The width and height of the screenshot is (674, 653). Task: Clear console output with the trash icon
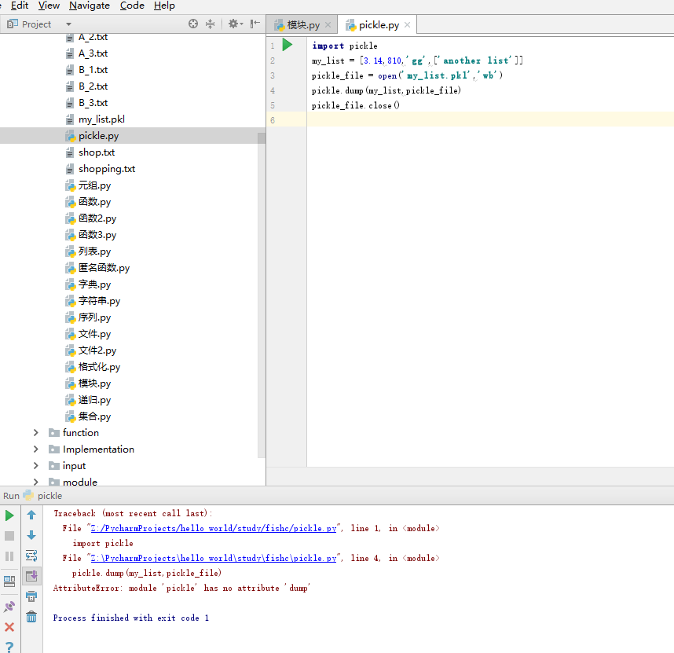pyautogui.click(x=31, y=616)
